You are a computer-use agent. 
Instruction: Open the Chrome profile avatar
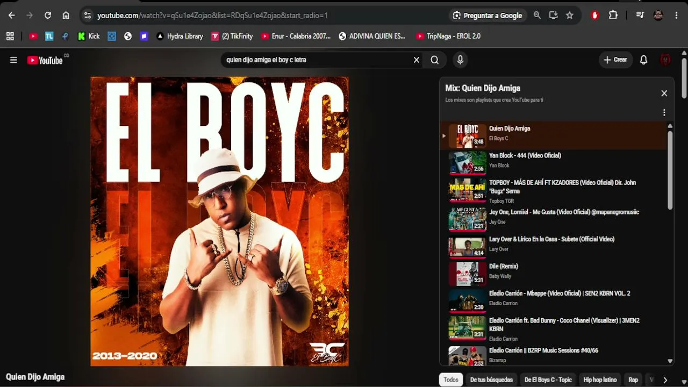tap(658, 16)
